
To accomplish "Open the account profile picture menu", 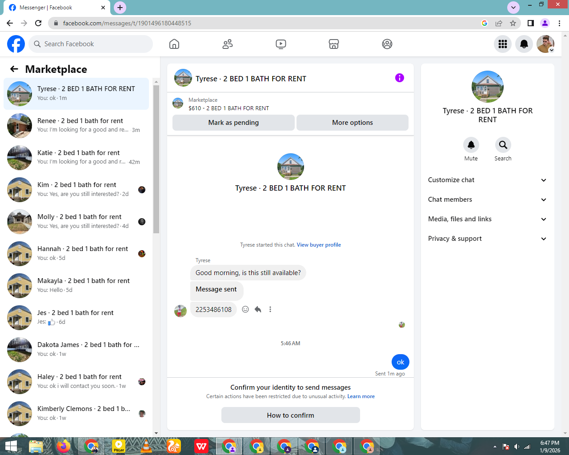I will (x=545, y=44).
